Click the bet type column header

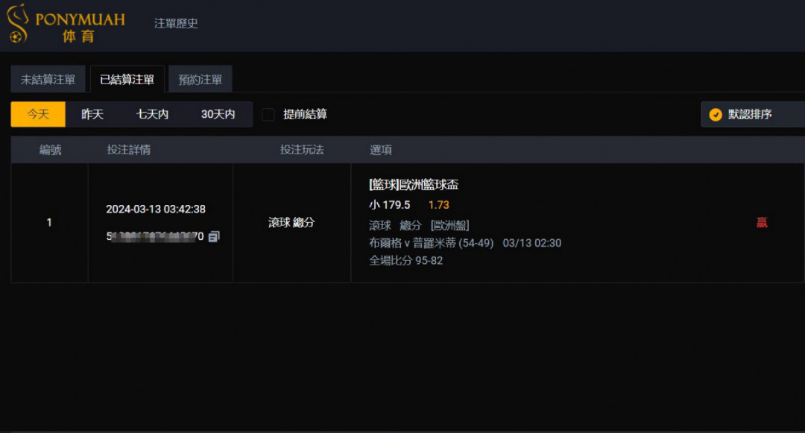(302, 150)
